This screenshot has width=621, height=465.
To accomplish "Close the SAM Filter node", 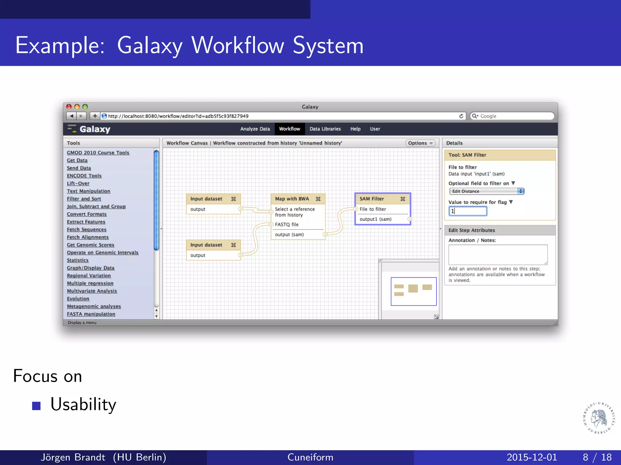I will [403, 199].
